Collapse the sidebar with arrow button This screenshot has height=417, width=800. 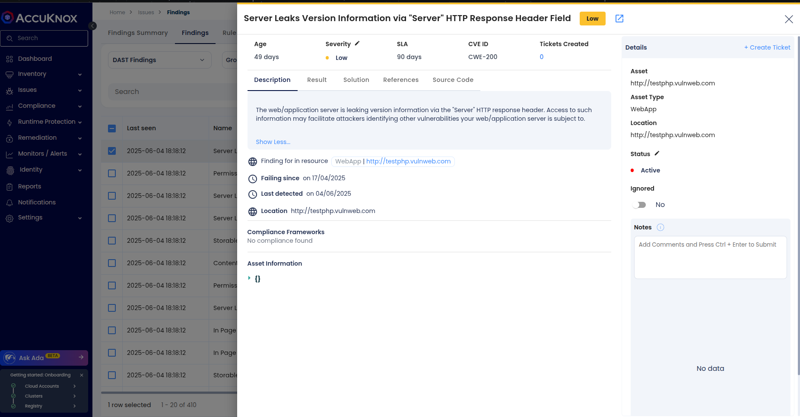pos(92,26)
